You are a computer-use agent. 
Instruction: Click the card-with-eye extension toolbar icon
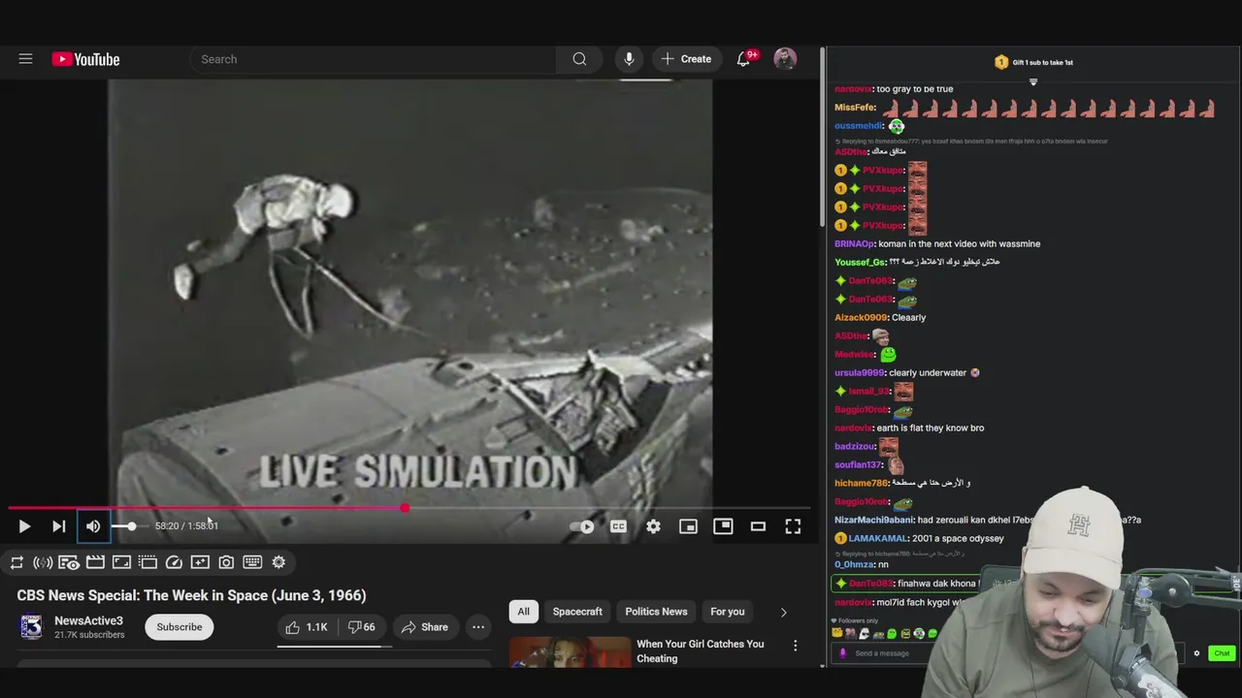(x=69, y=562)
